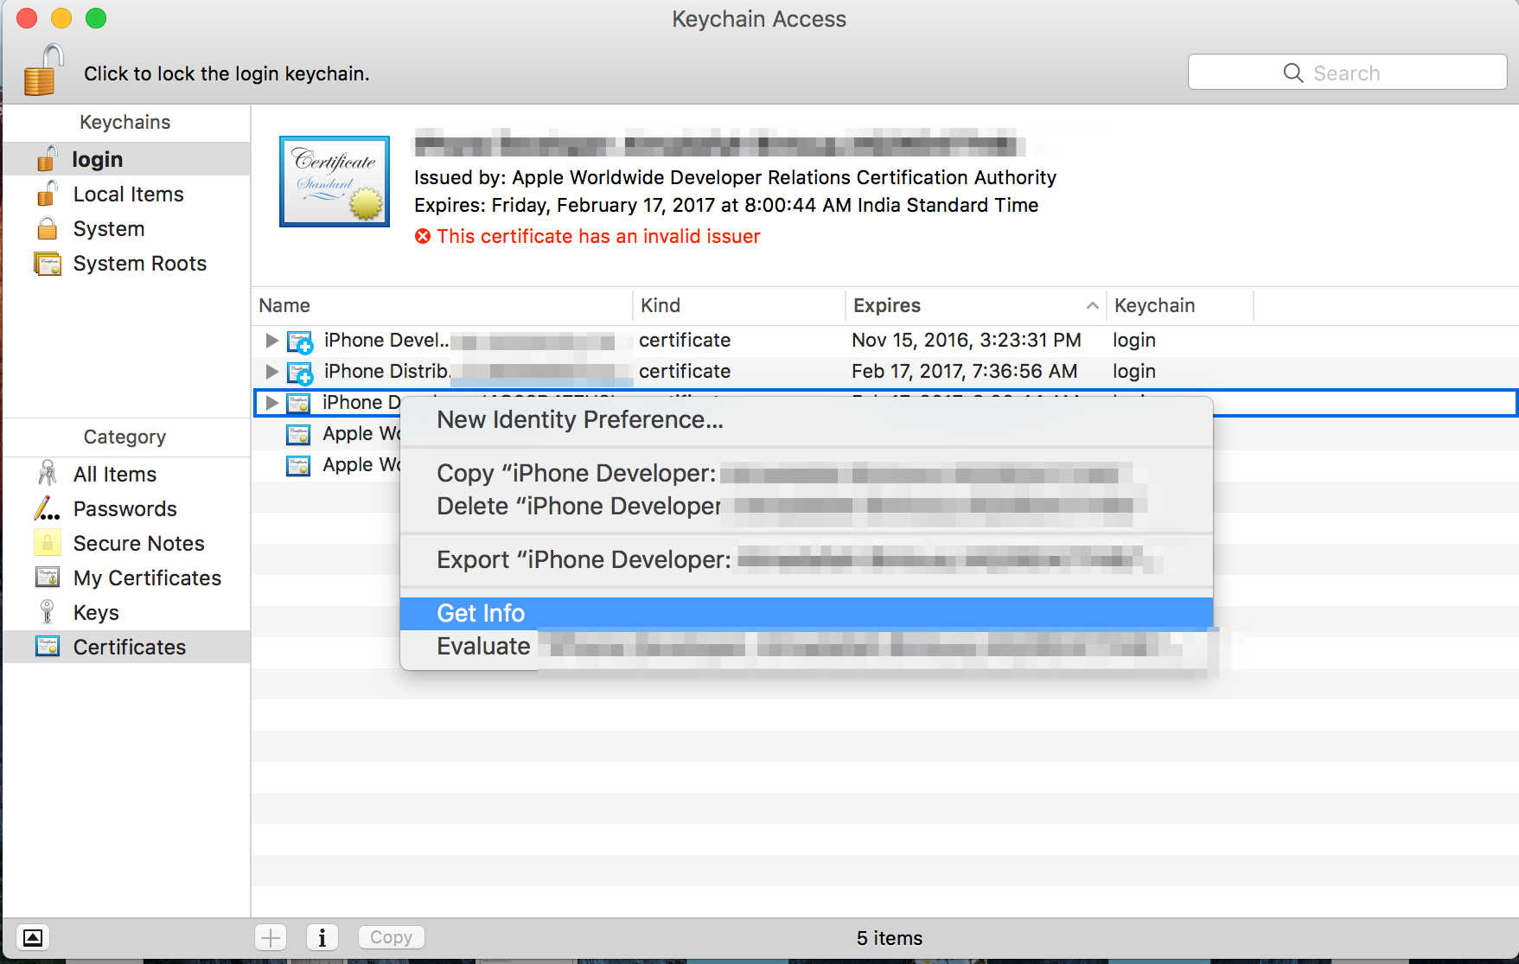Show the Passwords category

click(126, 508)
